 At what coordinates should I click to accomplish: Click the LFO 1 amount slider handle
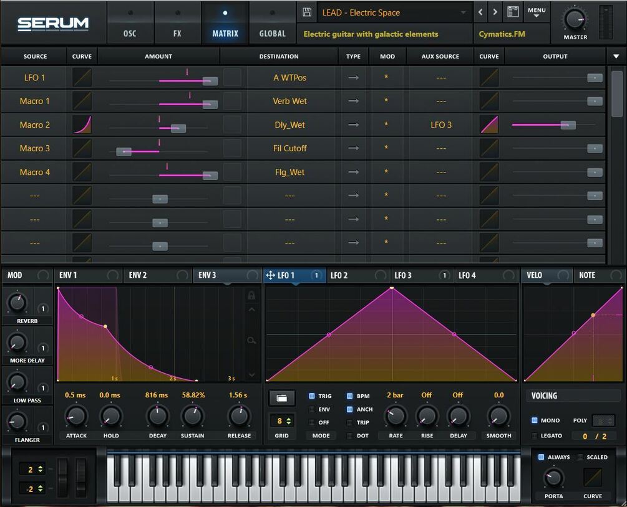[x=210, y=81]
